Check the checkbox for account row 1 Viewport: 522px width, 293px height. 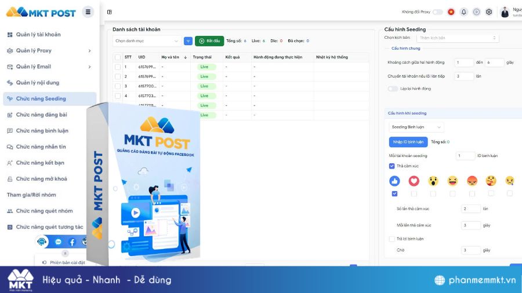(118, 67)
